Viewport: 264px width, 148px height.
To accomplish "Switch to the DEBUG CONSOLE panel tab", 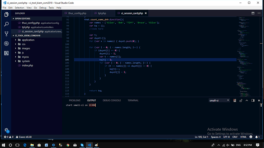I will (x=112, y=100).
